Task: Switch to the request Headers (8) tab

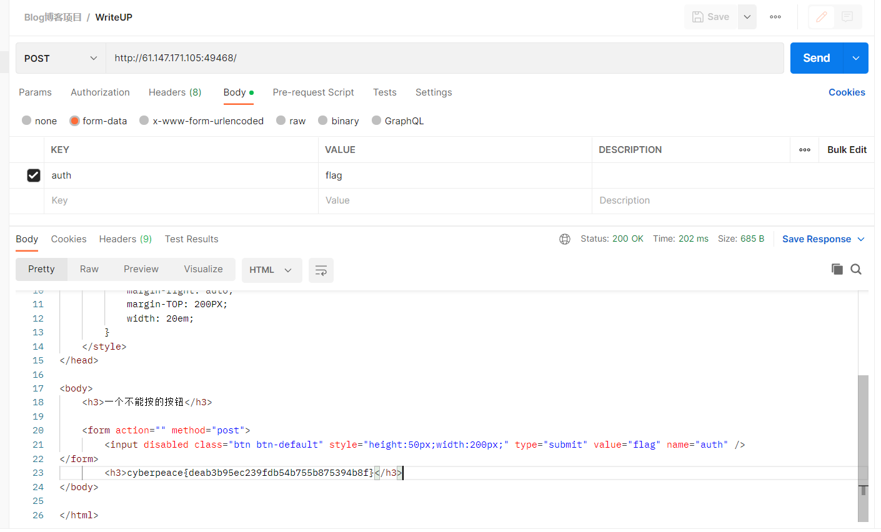Action: pyautogui.click(x=175, y=92)
